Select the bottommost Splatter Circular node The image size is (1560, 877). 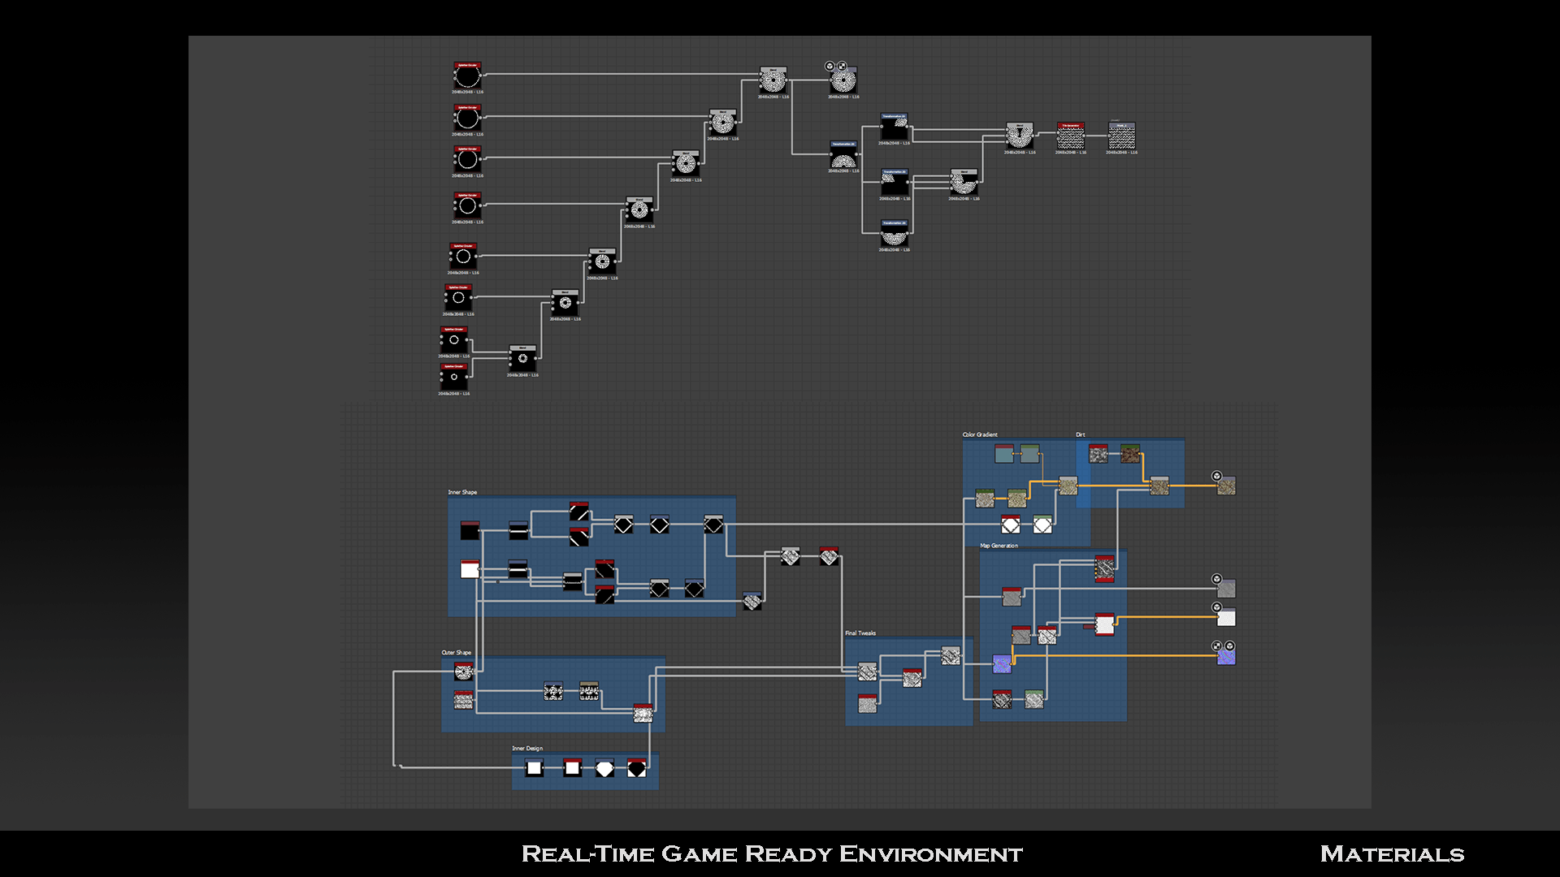point(453,377)
